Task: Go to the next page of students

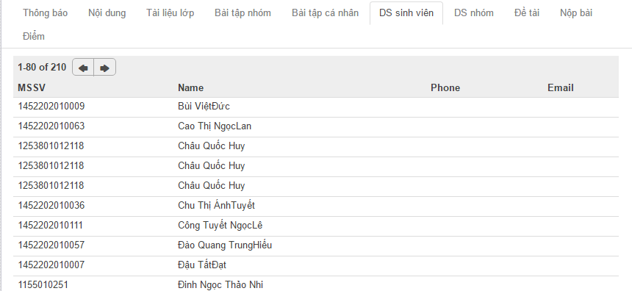Action: (105, 68)
